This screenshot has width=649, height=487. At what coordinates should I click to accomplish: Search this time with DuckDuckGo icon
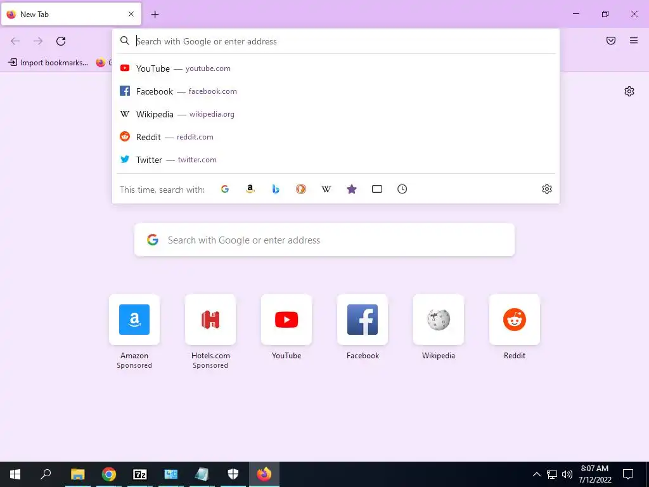301,189
